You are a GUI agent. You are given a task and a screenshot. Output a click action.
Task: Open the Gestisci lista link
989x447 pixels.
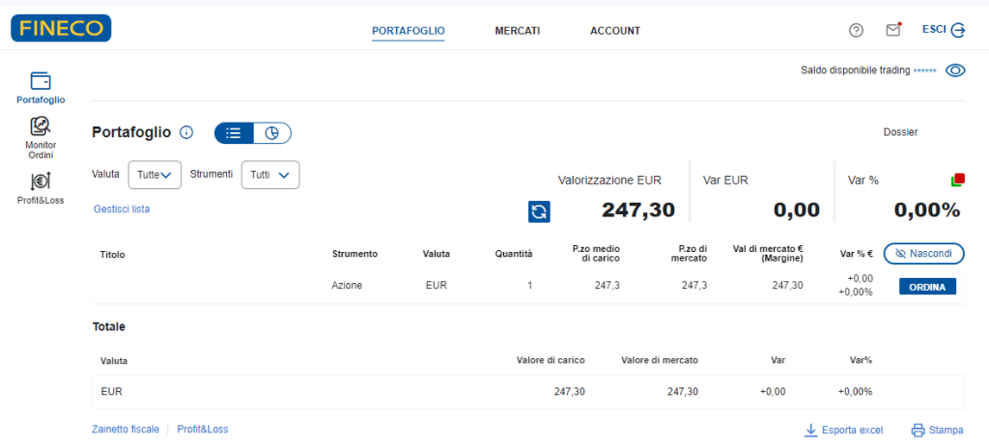point(122,209)
